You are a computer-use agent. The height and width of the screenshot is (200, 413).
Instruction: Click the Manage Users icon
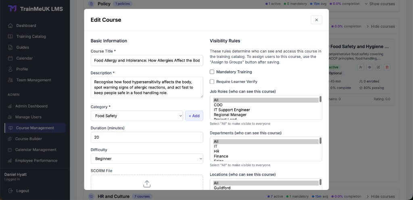click(10, 117)
